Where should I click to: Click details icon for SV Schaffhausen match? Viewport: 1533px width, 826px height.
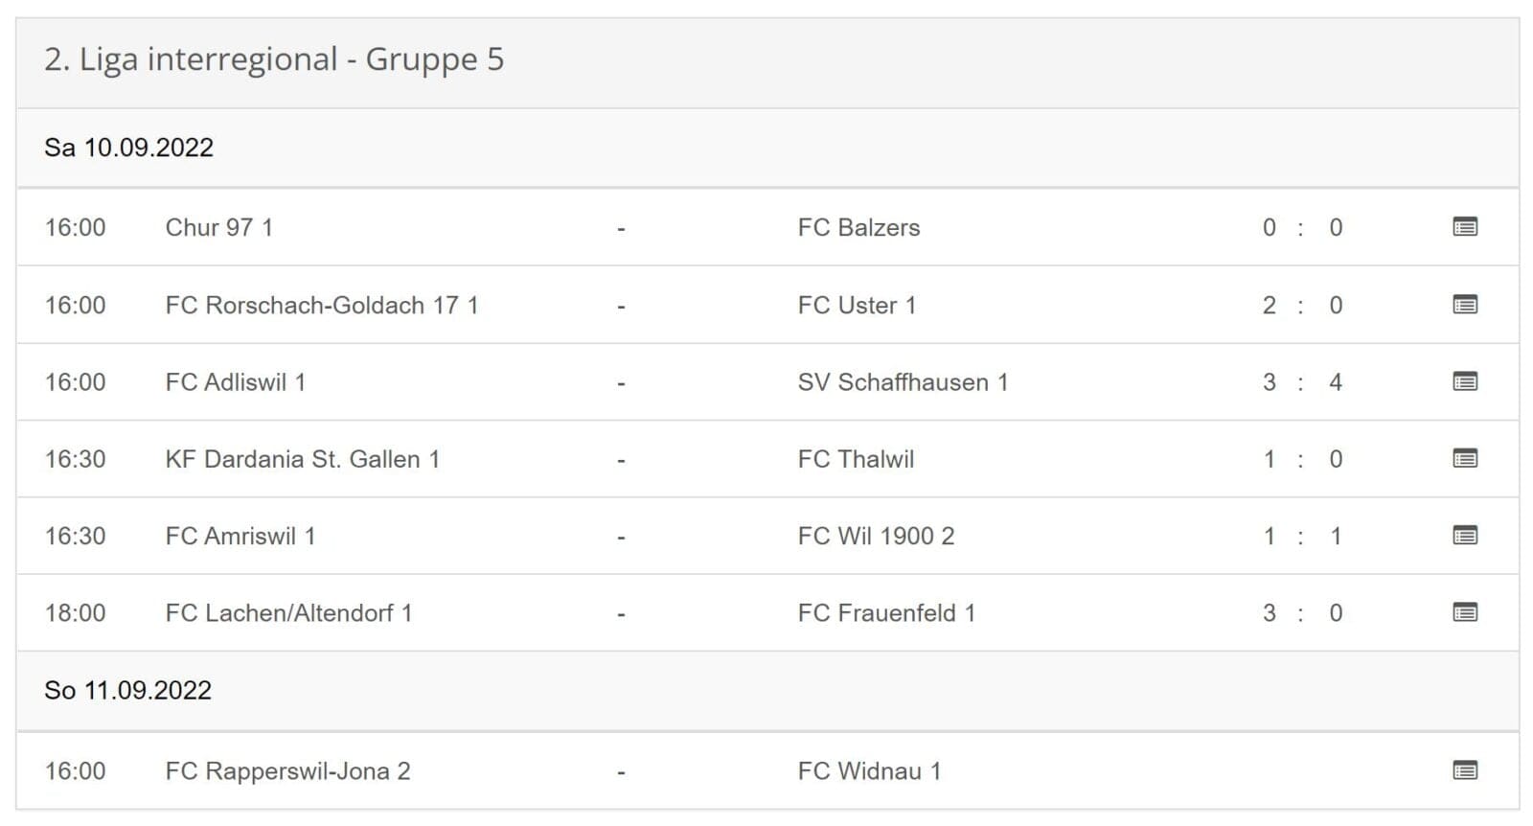[1464, 381]
